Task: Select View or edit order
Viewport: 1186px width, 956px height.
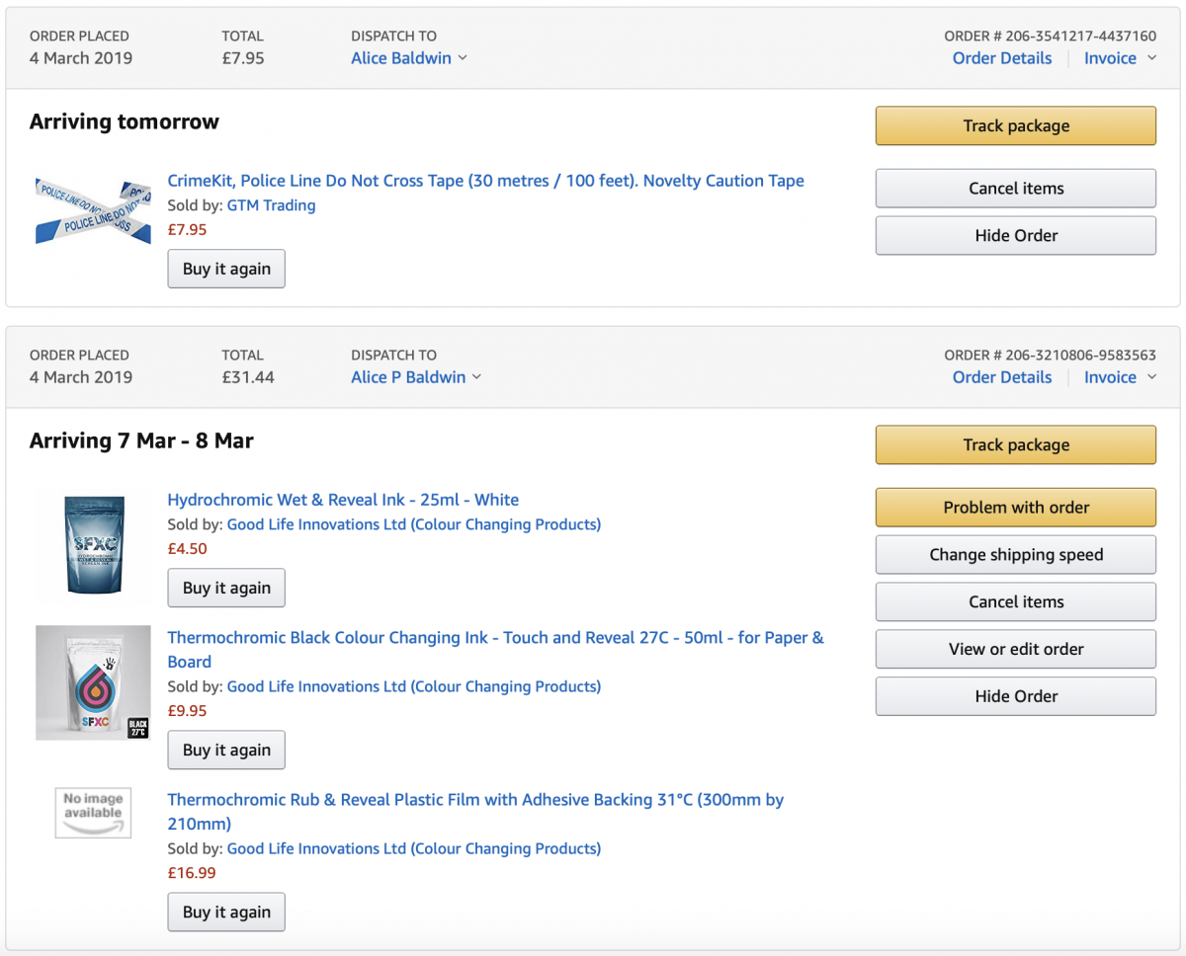Action: click(1015, 649)
